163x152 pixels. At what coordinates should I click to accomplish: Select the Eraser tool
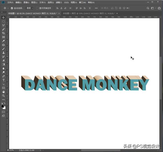tap(3, 61)
